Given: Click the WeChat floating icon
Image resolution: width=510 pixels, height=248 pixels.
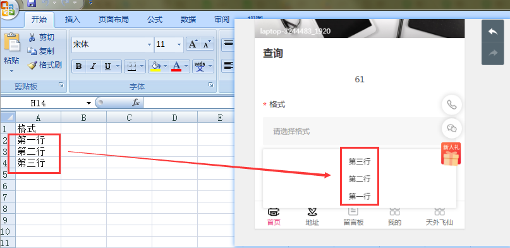Looking at the screenshot, I should coord(451,128).
